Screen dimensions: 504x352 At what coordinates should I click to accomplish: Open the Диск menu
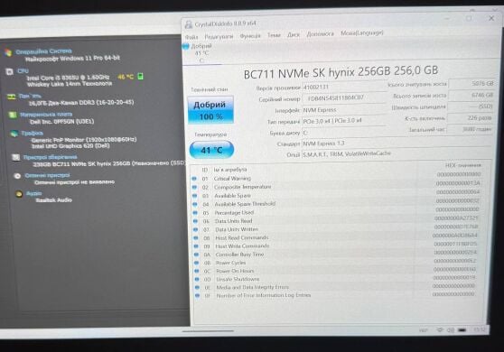tap(294, 34)
